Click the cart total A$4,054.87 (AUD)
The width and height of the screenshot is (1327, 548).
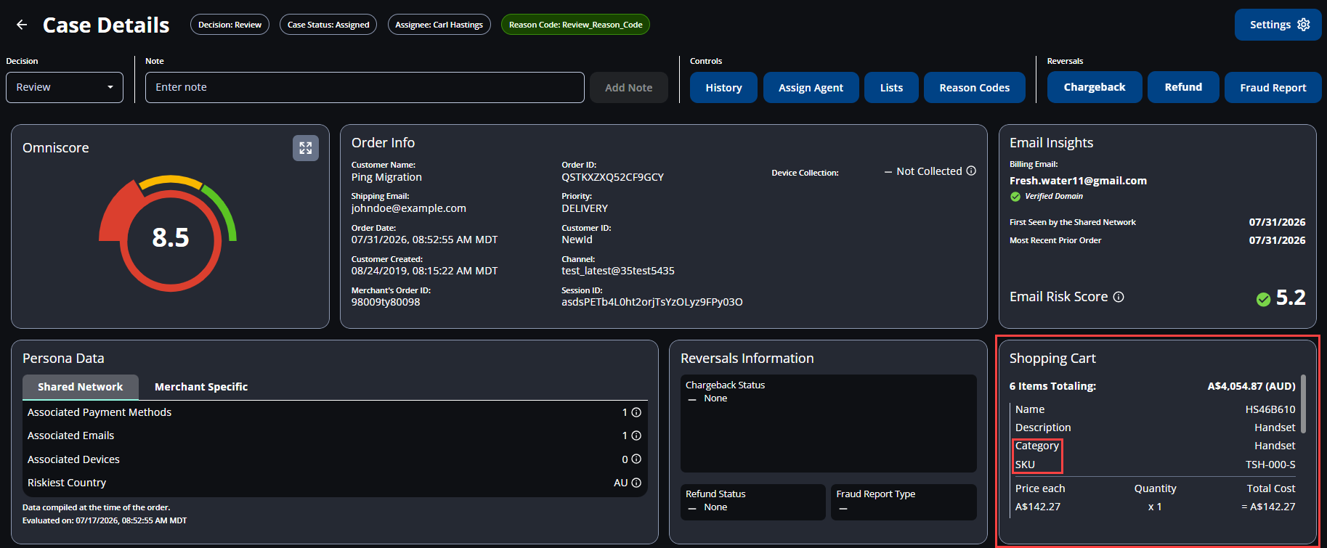click(x=1251, y=386)
